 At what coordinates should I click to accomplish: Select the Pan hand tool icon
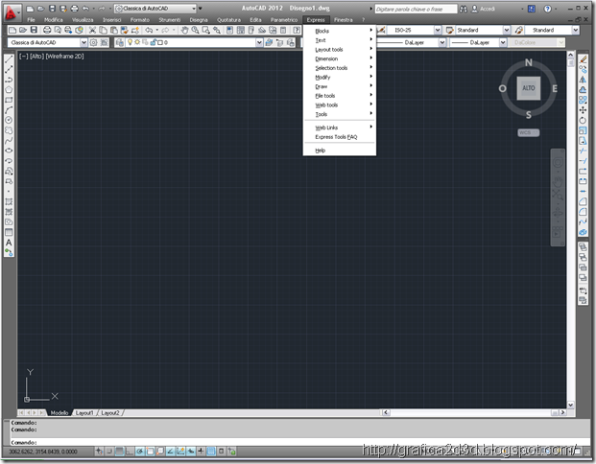coord(184,30)
